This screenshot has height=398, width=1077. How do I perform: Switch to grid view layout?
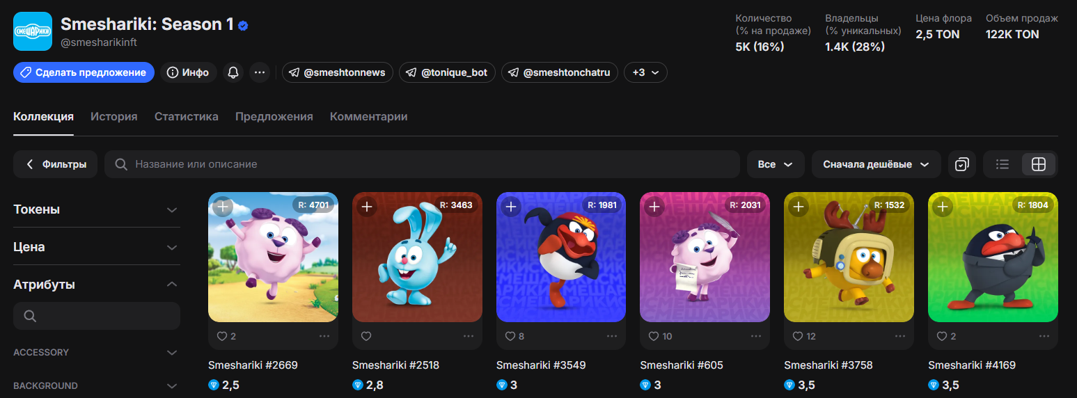pyautogui.click(x=1038, y=164)
